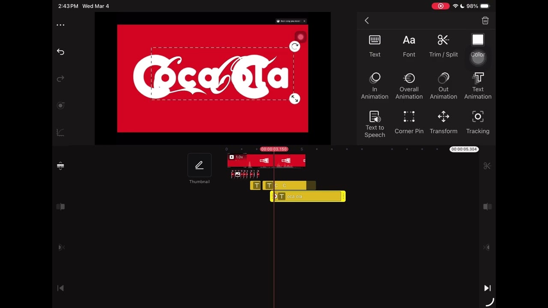548x308 pixels.
Task: Click the playhead time 00:00:03.150
Action: [x=274, y=149]
